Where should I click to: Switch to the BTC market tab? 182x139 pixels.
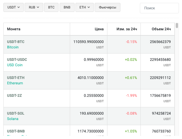51,7
